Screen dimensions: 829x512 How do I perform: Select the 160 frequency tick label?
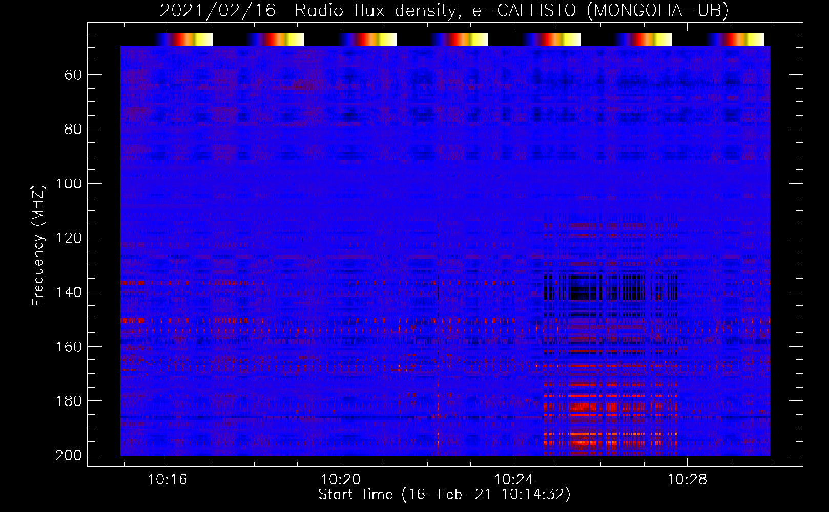[69, 347]
